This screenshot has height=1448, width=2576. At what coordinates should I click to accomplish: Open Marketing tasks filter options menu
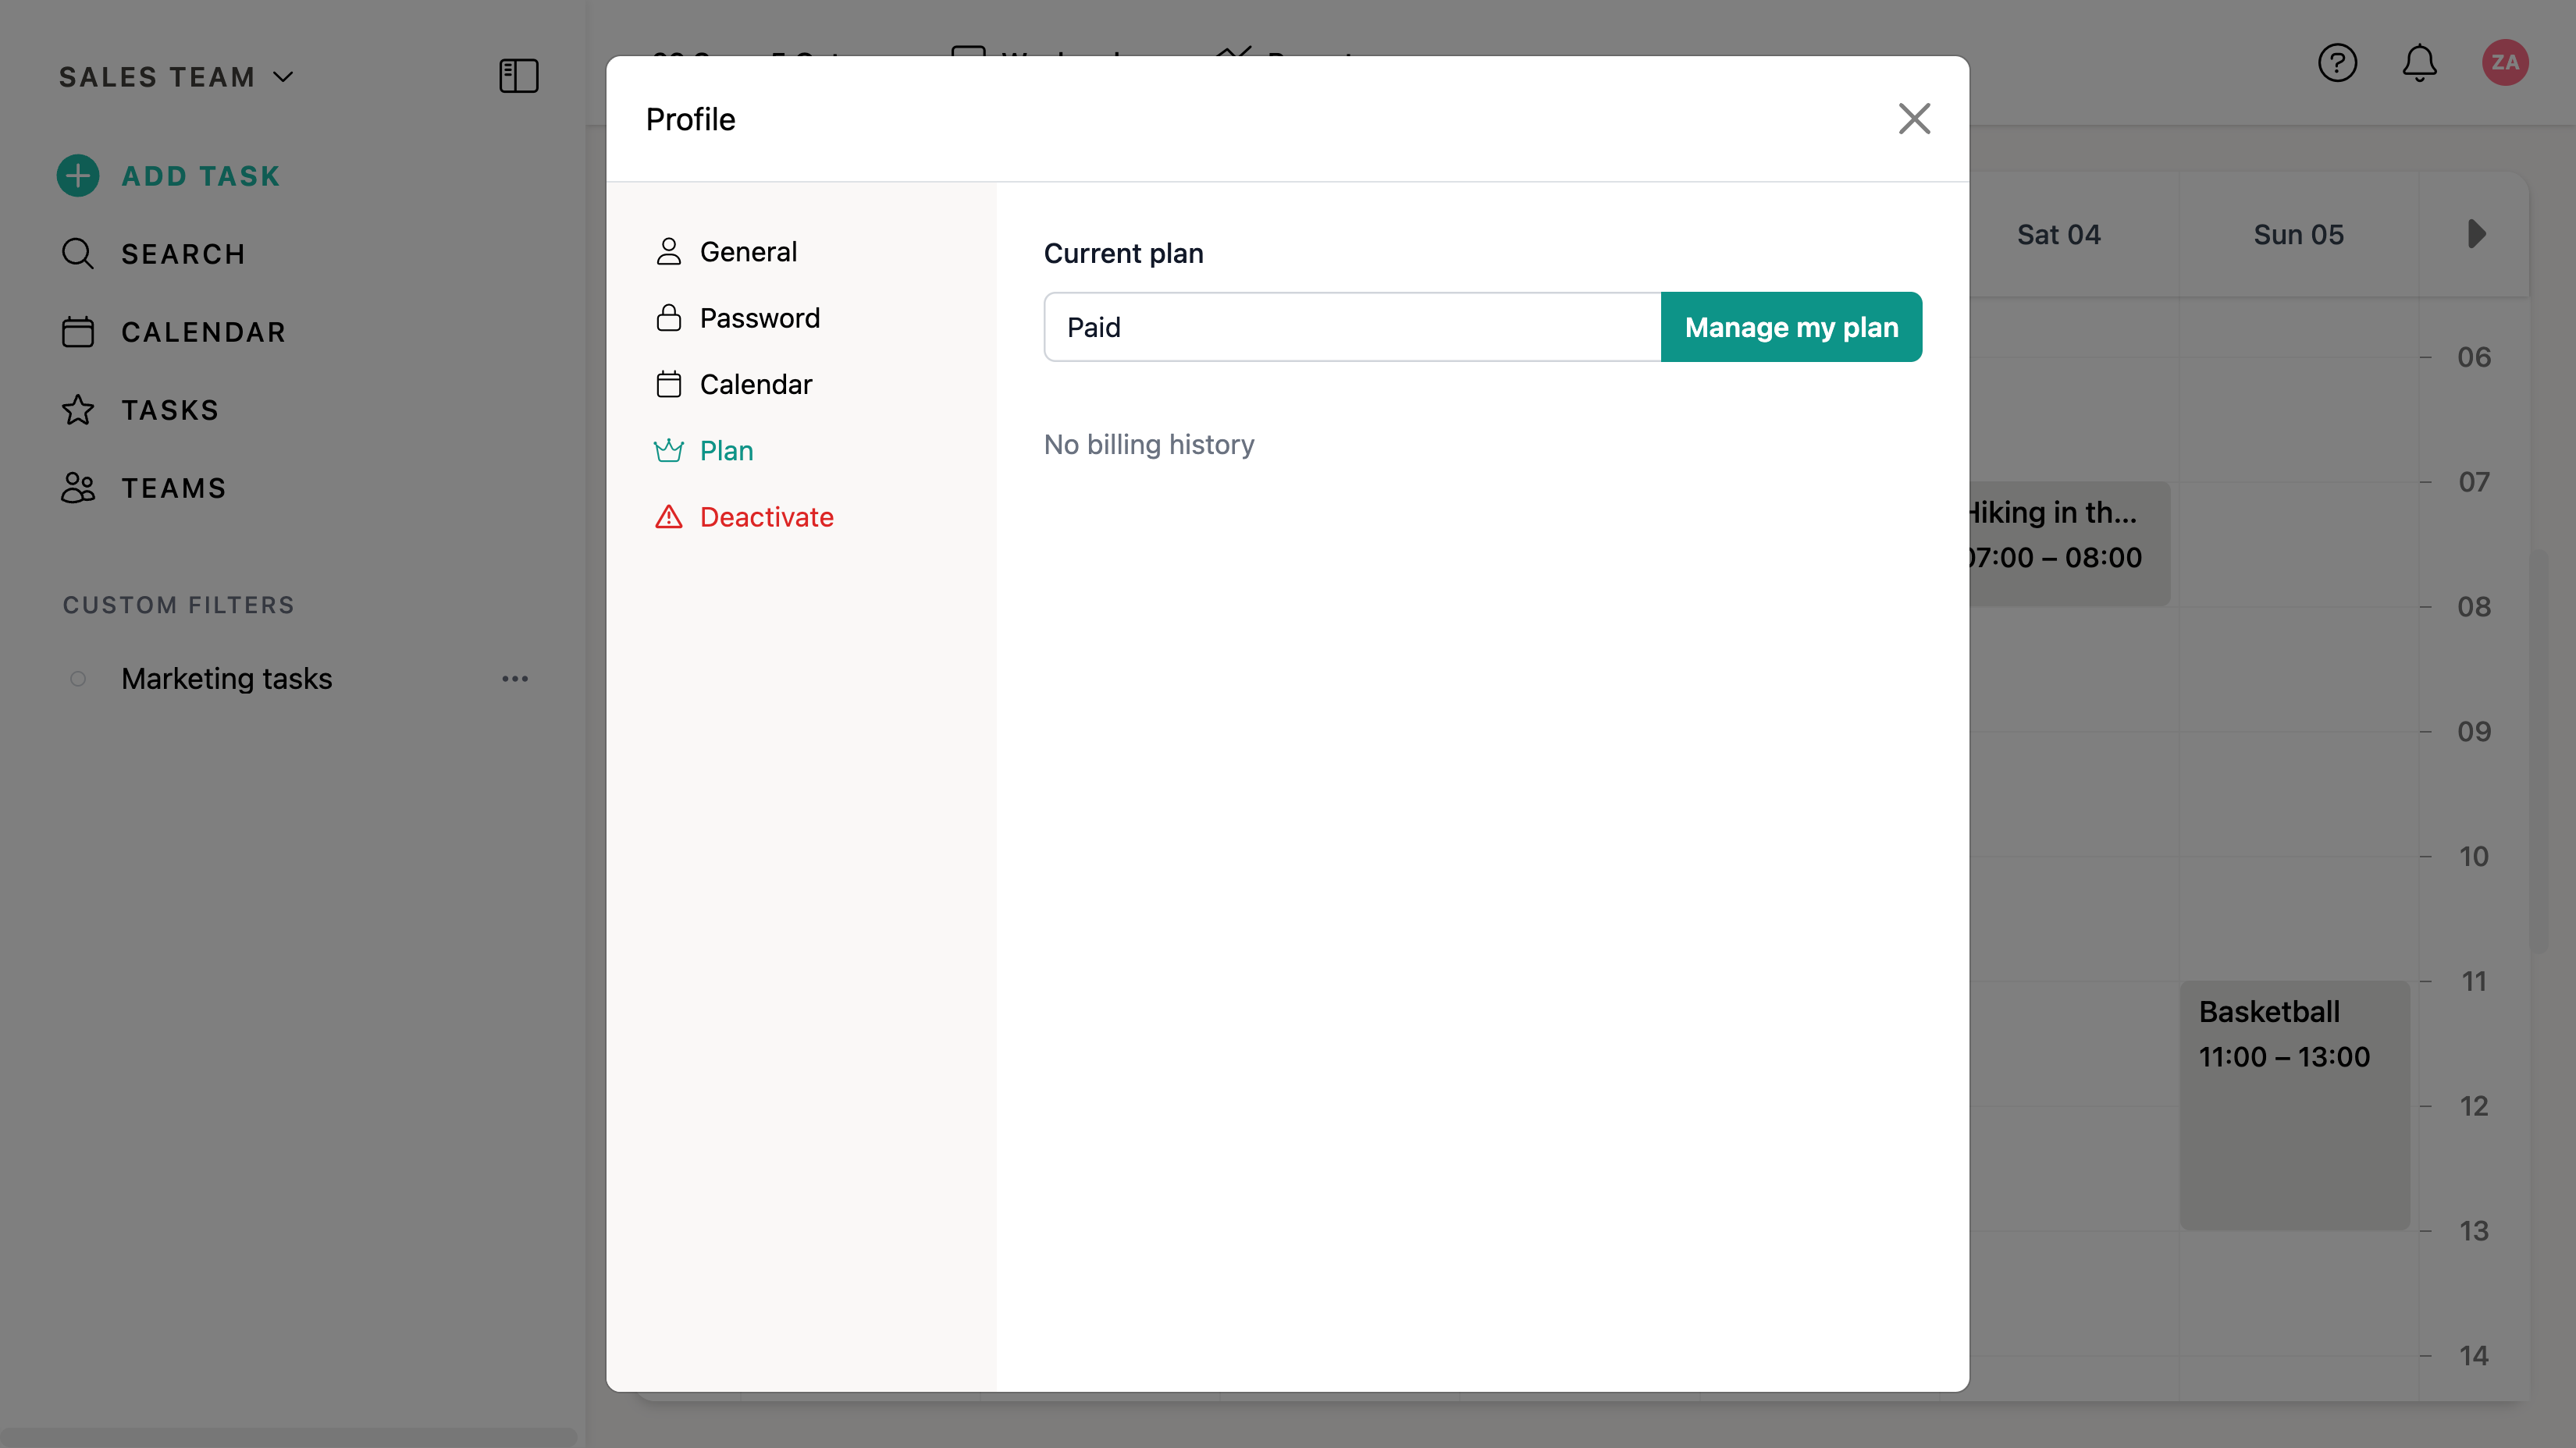point(515,679)
